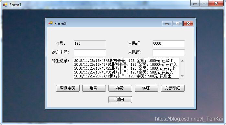This screenshot has width=226, height=125.
Task: Maximize the Form1 window
Action: pyautogui.click(x=204, y=4)
